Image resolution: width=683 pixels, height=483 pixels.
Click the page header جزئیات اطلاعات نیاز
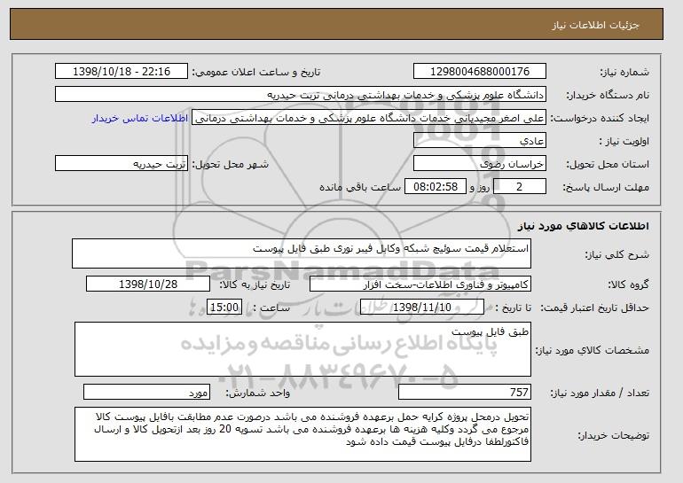click(x=595, y=25)
